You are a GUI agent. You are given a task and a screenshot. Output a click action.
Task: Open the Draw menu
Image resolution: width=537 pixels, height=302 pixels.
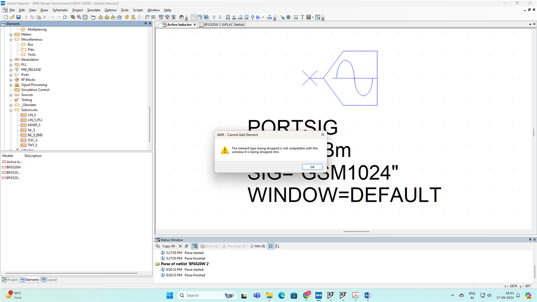pos(44,10)
